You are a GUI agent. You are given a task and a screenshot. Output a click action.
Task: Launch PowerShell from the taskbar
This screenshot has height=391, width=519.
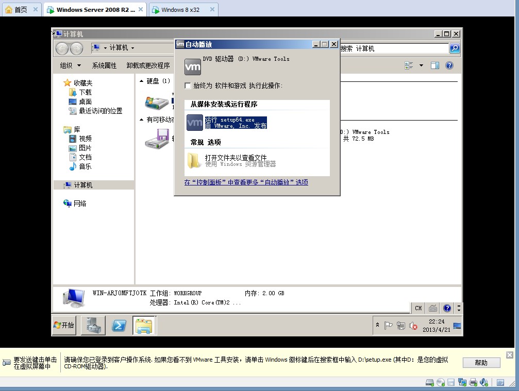point(119,326)
